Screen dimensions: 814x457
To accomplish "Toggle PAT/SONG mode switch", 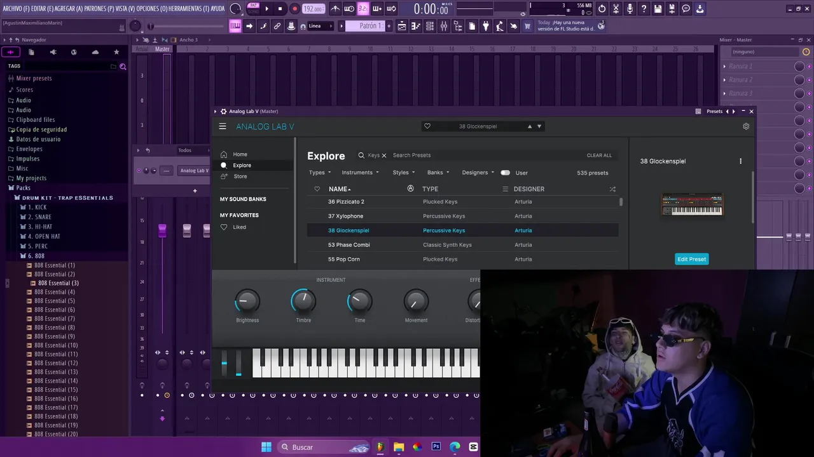I will coord(253,8).
